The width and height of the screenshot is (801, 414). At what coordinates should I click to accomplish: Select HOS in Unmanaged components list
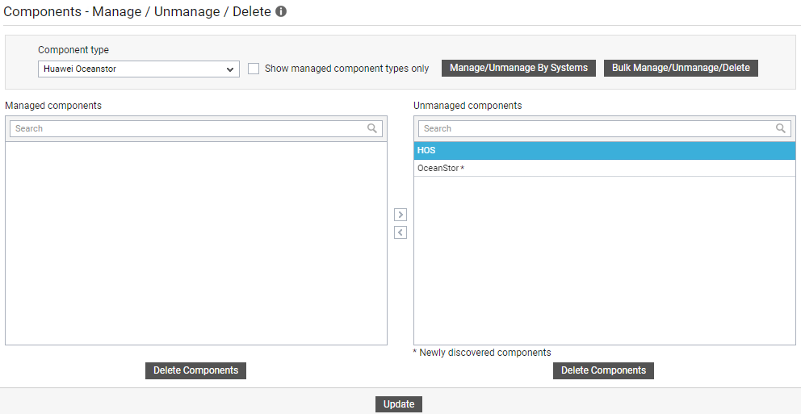[x=605, y=151]
